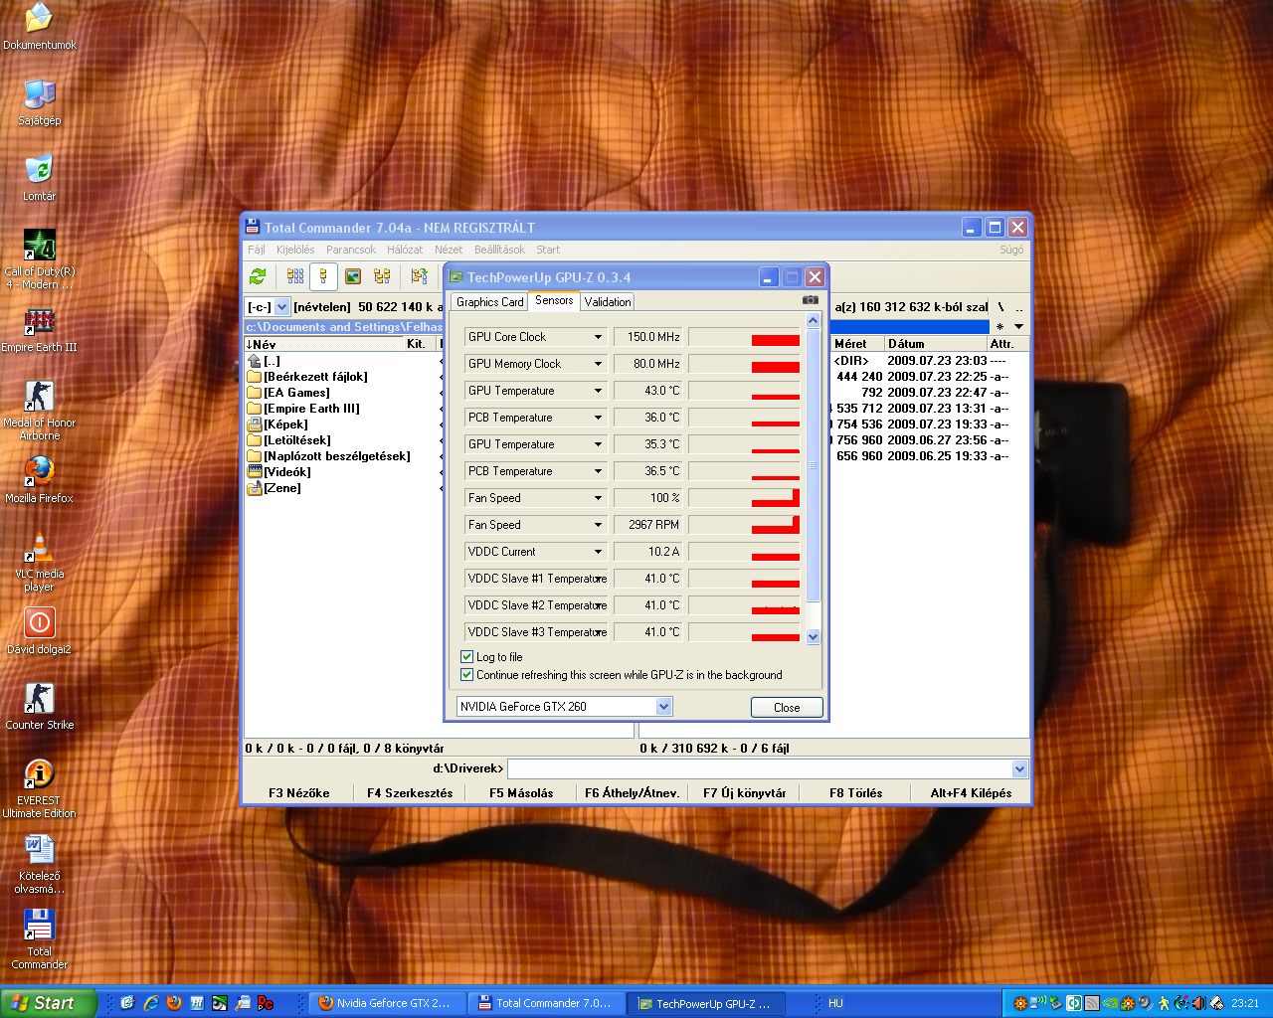
Task: Select the Kötelező olvasmá... Word document icon
Action: (x=39, y=864)
